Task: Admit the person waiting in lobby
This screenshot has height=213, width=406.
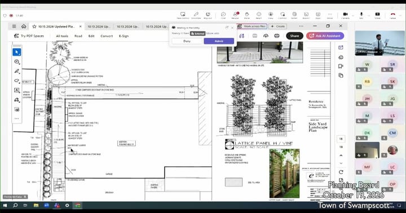Action: coord(219,41)
